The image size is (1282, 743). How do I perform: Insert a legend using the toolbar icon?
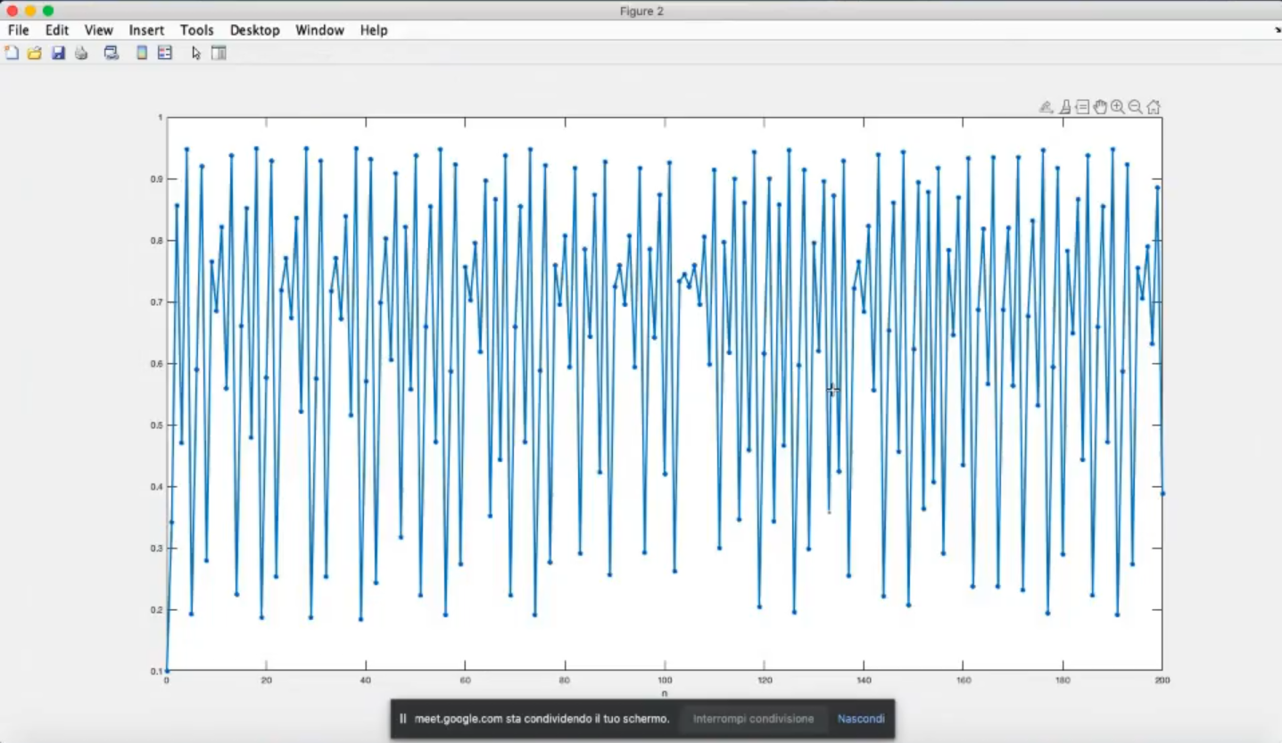pos(165,54)
